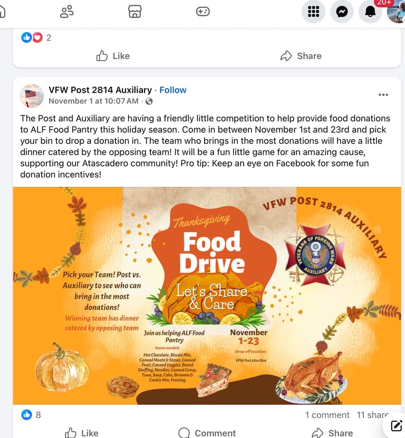Screen dimensions: 405x438
Task: Open the Marketplace storefront icon
Action: [x=134, y=12]
